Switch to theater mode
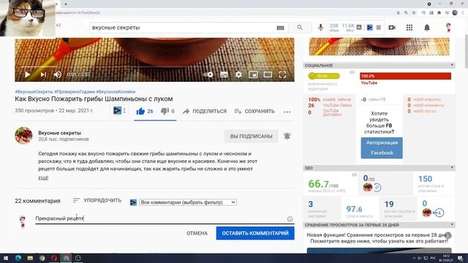 coord(268,75)
